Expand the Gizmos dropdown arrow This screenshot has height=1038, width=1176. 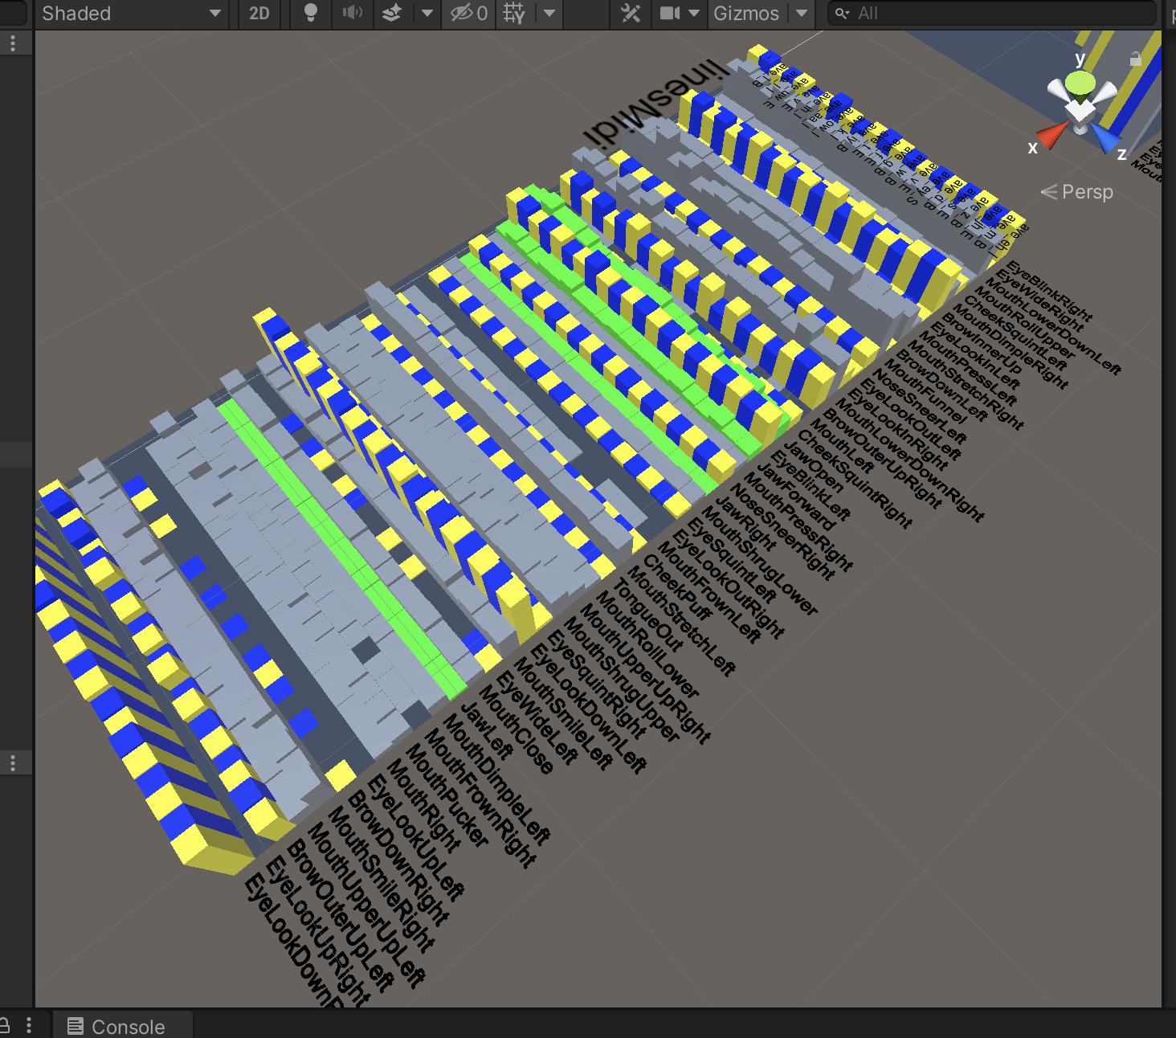(x=801, y=14)
